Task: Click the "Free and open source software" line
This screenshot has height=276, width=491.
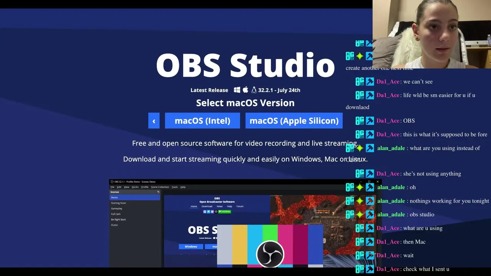Action: click(245, 143)
